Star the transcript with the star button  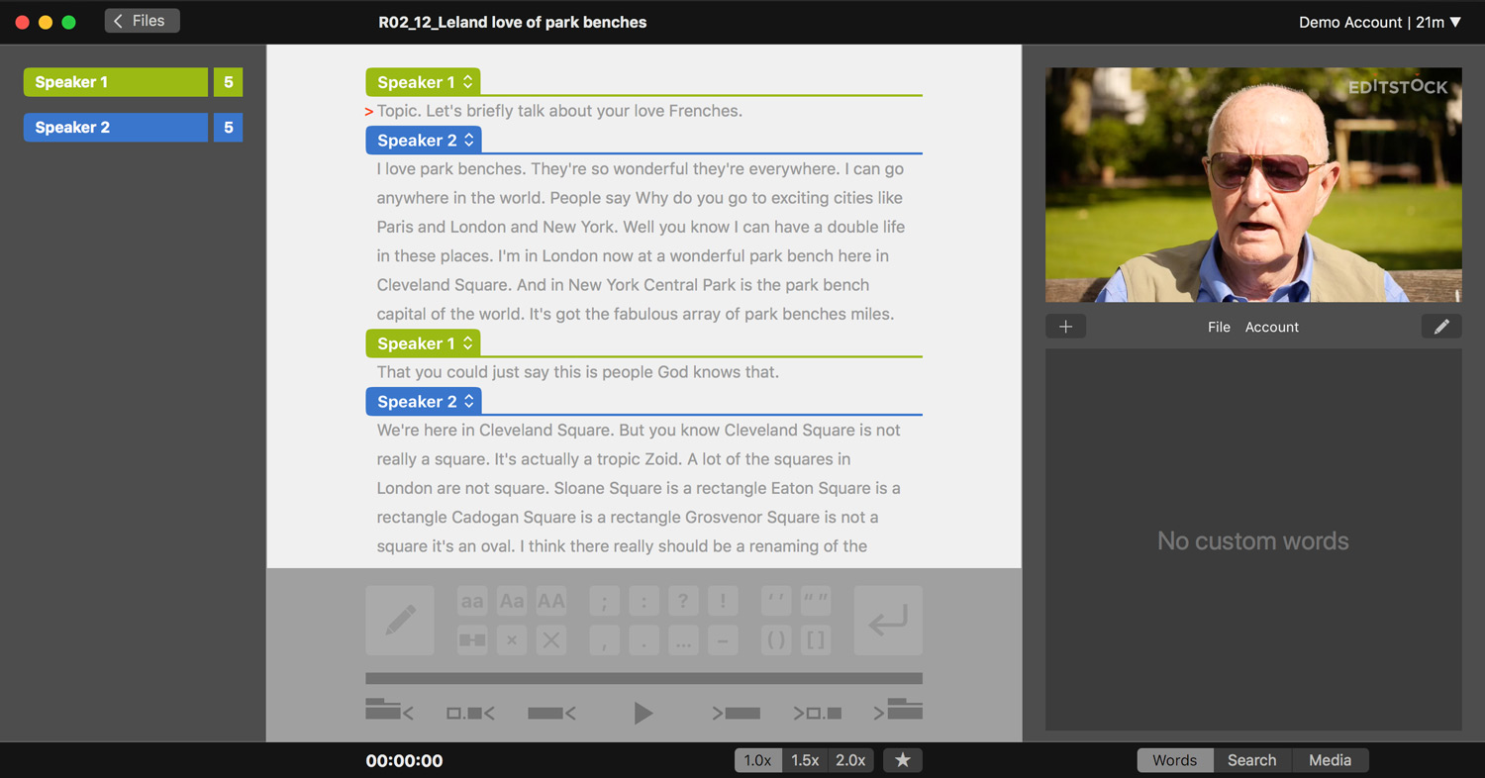click(902, 760)
